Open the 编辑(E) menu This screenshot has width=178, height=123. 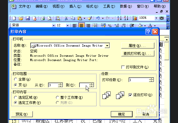point(42,6)
